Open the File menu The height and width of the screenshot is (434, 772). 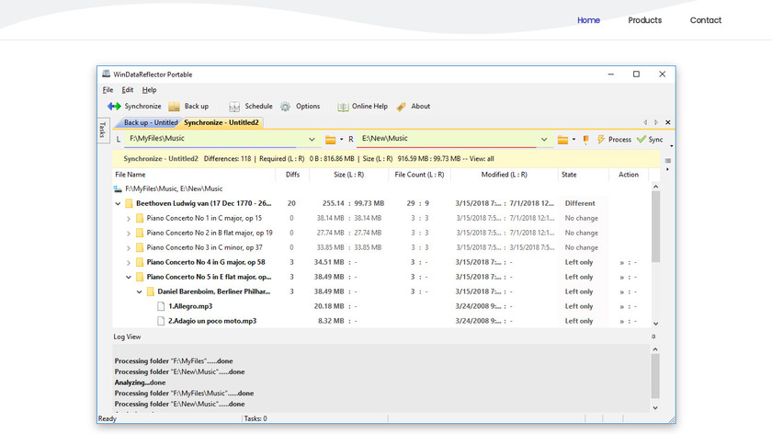tap(108, 90)
